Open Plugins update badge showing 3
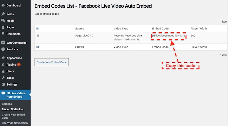 click(x=19, y=65)
